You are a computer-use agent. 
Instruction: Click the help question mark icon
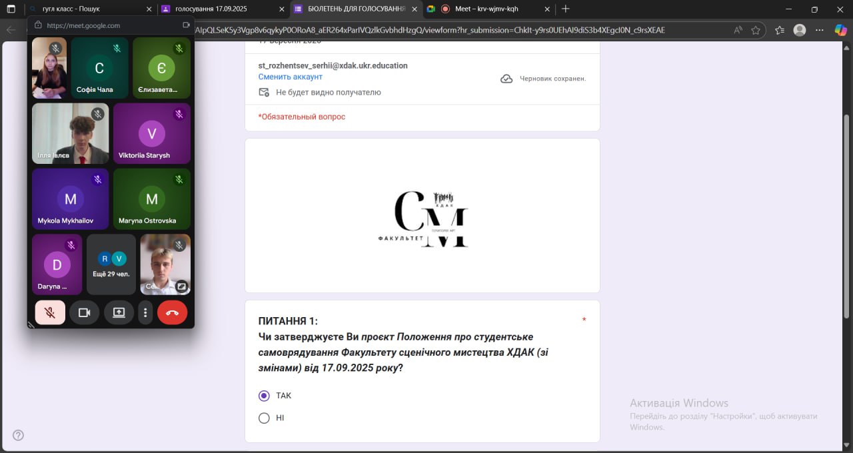pyautogui.click(x=19, y=436)
